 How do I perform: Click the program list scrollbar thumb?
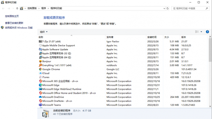(210, 50)
